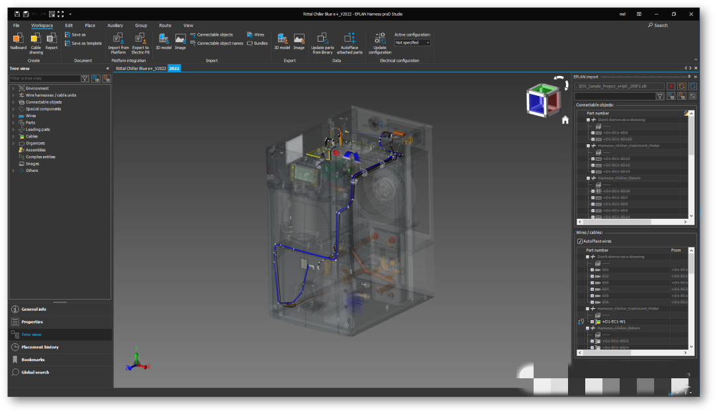
Task: Export a 3D model
Action: 282,41
